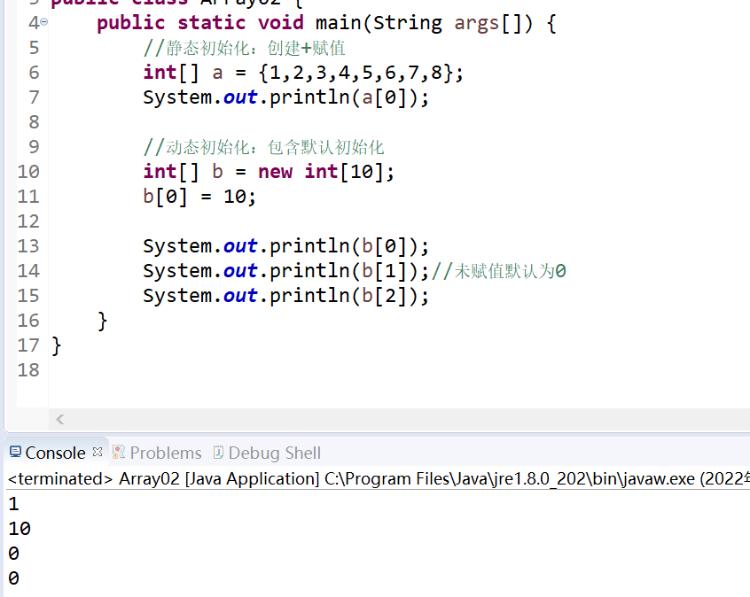
Task: Click line number 6 in the gutter
Action: (x=34, y=72)
